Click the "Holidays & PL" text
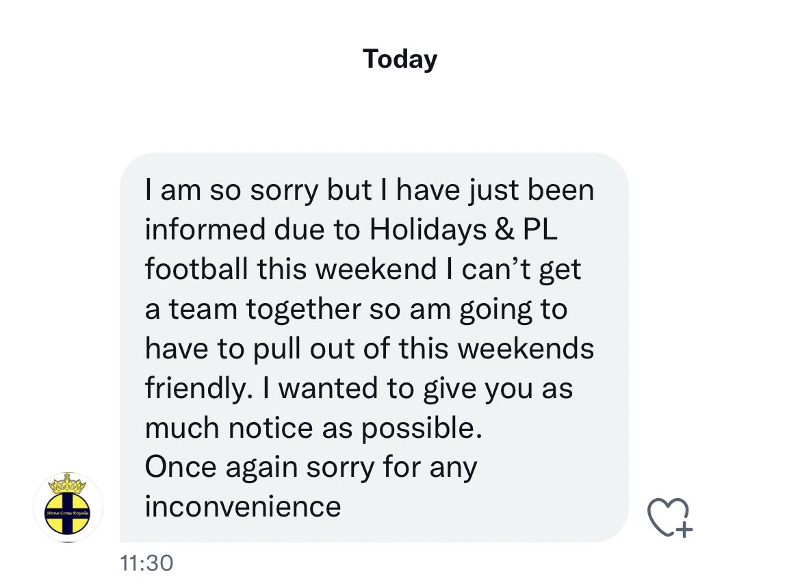 464,231
